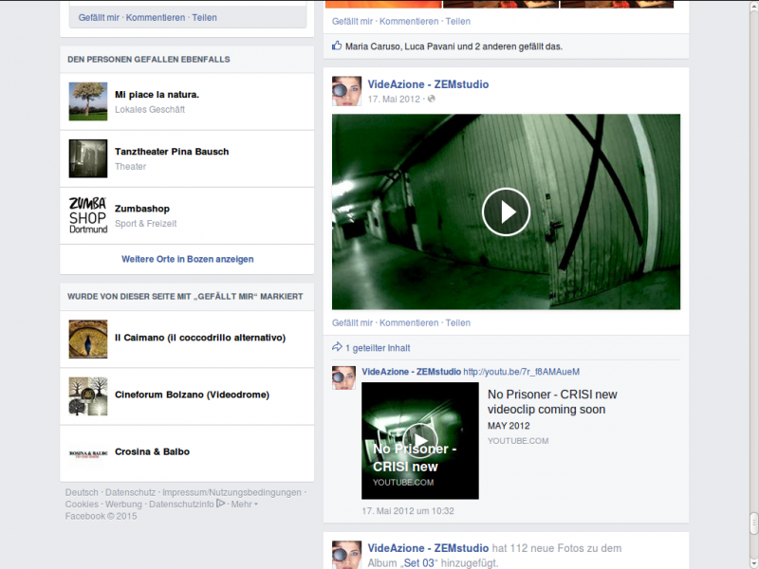The width and height of the screenshot is (759, 569).
Task: Click the page vertical scrollbar
Action: (x=753, y=284)
